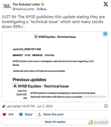
Task: Click the gold verified badge
Action: [x=42, y=4]
